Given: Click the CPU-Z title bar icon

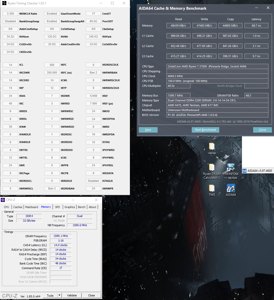Looking at the screenshot, I should coord(3,200).
